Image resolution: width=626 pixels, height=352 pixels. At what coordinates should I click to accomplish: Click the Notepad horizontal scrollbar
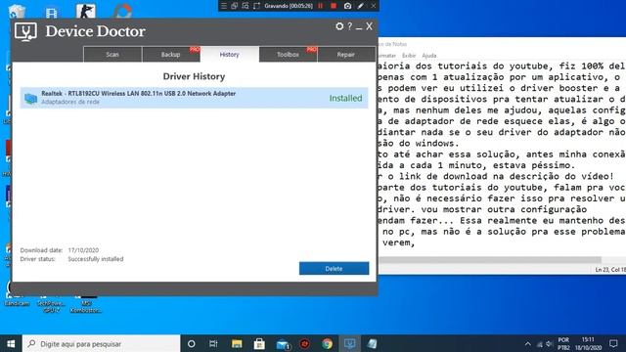tap(490, 260)
